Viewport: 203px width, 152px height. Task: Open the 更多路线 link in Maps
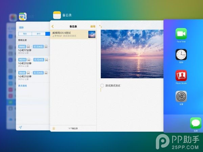pos(23,86)
